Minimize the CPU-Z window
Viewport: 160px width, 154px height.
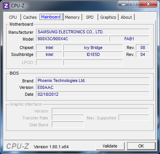coord(124,4)
